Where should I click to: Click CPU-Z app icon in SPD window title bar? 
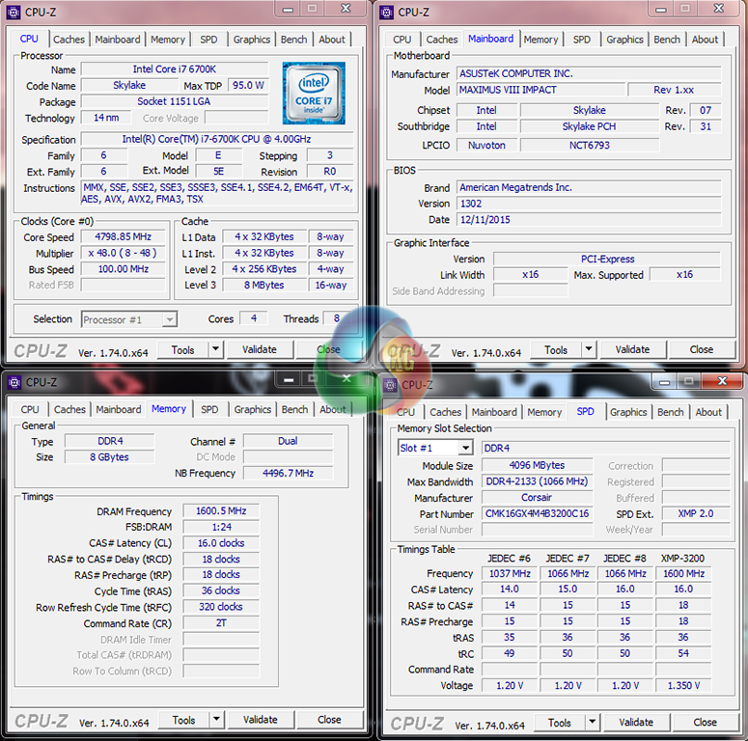click(390, 385)
